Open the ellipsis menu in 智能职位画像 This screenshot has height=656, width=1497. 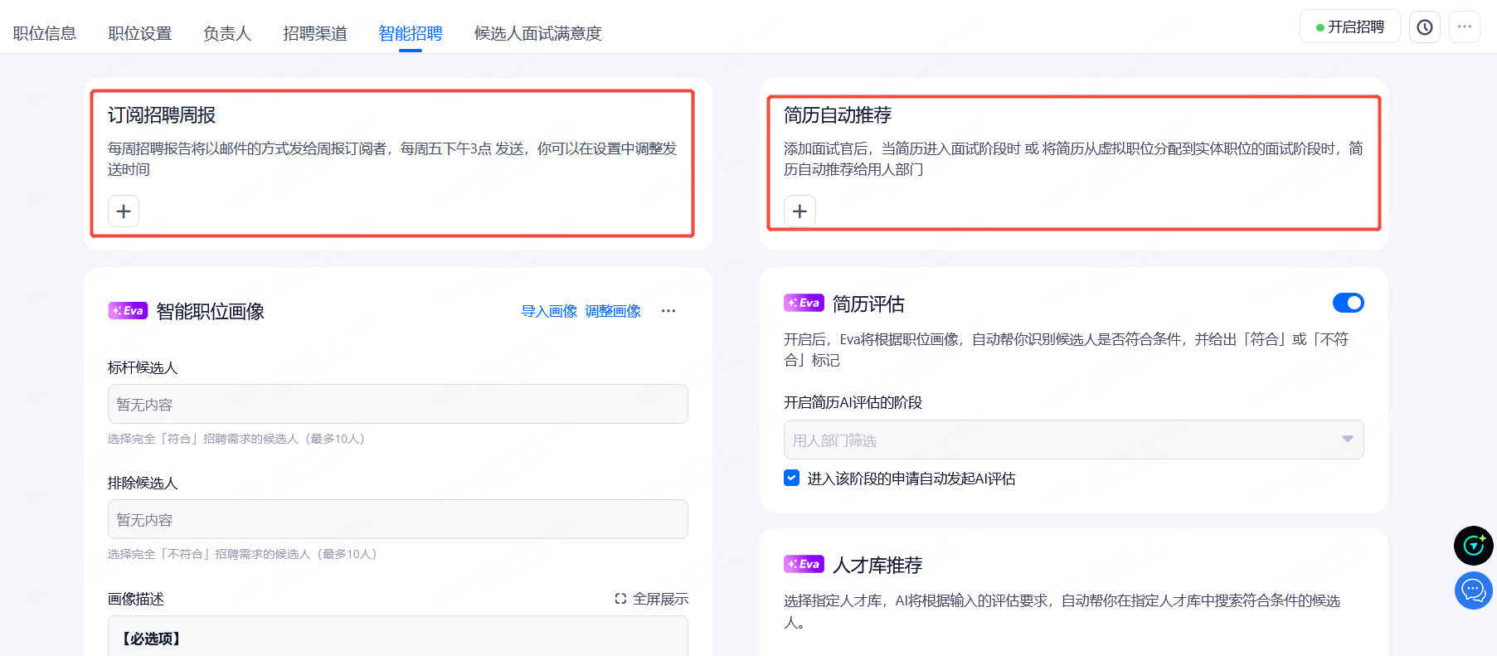coord(668,311)
